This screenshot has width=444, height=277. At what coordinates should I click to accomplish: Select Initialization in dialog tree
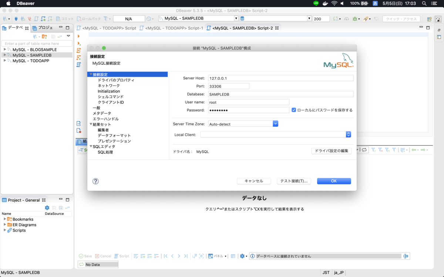109,91
